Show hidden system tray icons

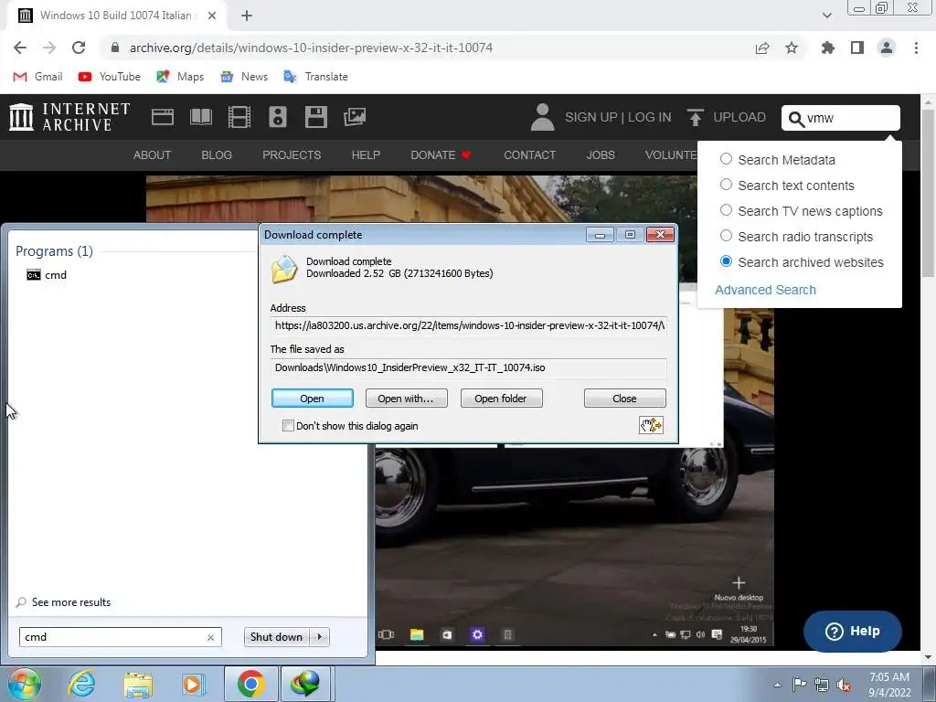pyautogui.click(x=777, y=685)
